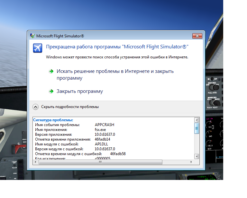Click the '46fadb14' timestamp value
Image resolution: width=247 pixels, height=198 pixels.
pyautogui.click(x=102, y=139)
